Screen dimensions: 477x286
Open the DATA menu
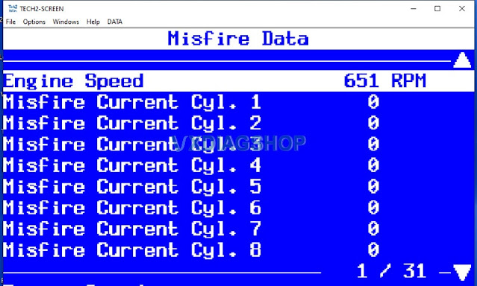click(x=115, y=22)
